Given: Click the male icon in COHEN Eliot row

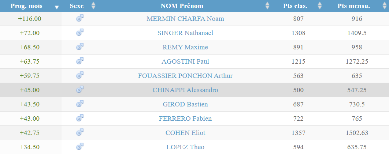Looking at the screenshot, I should coord(79,132).
